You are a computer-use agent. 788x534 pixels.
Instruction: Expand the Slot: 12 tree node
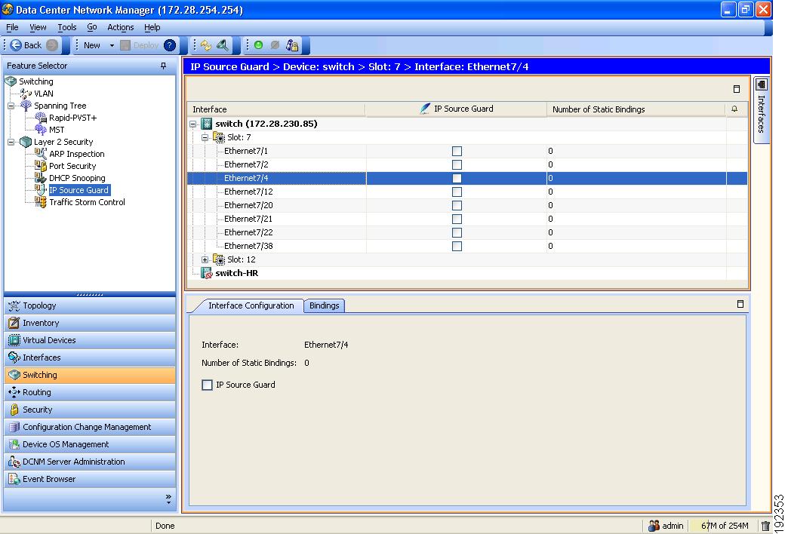click(204, 259)
